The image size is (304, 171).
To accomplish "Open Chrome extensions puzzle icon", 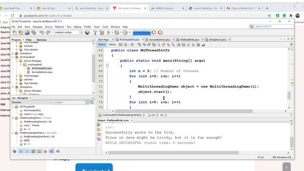I will 291,16.
